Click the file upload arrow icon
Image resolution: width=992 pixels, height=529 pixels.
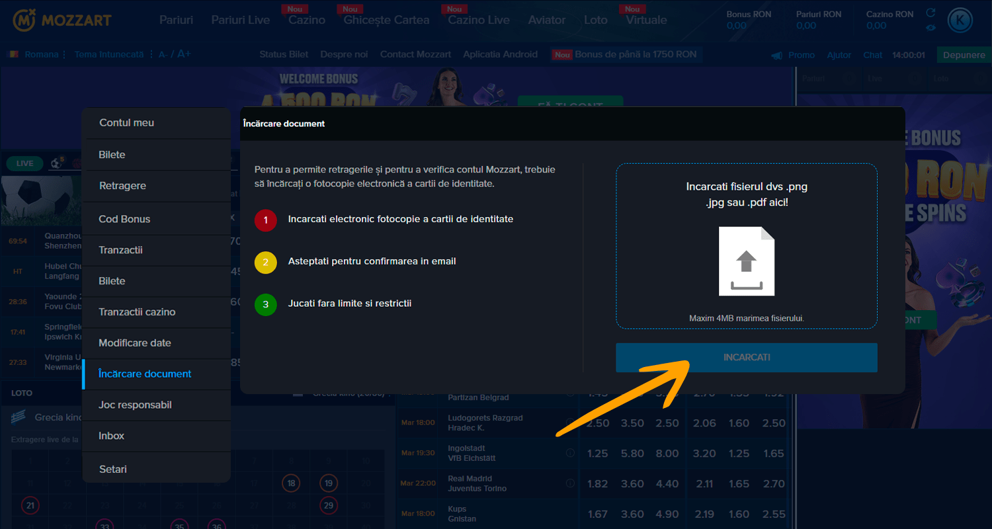(747, 261)
